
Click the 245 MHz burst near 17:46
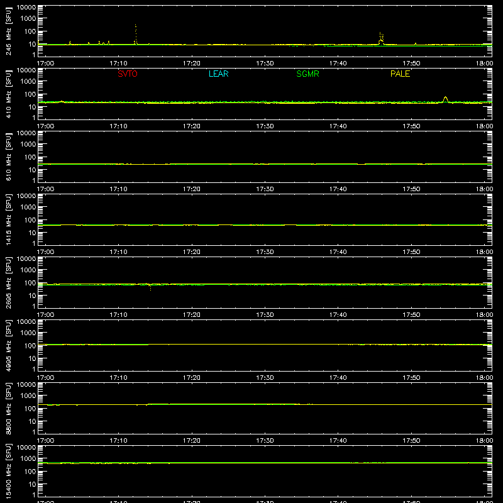[x=381, y=38]
